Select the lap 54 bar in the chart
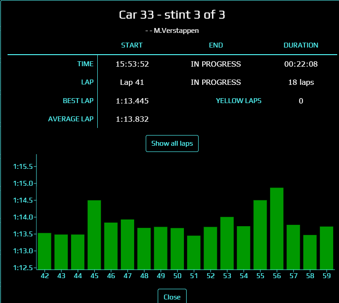 click(243, 248)
